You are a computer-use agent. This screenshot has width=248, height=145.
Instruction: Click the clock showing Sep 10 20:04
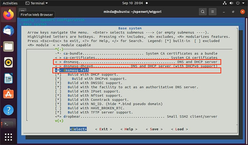(133, 3)
